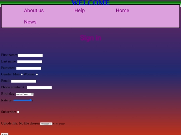This screenshot has width=181, height=135.
Task: Click the First name input field
Action: [30, 55]
